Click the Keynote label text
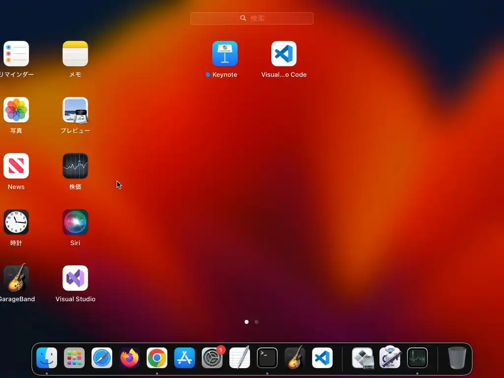504x378 pixels. click(224, 75)
